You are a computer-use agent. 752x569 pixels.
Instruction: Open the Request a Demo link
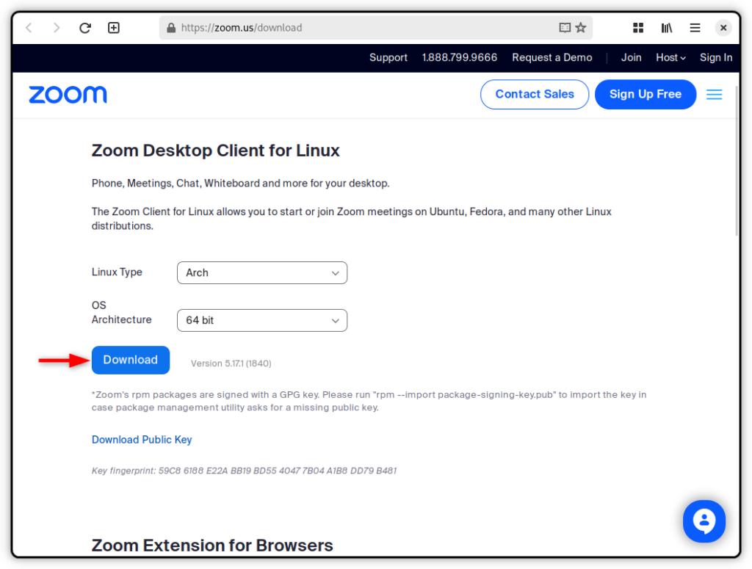(x=552, y=57)
